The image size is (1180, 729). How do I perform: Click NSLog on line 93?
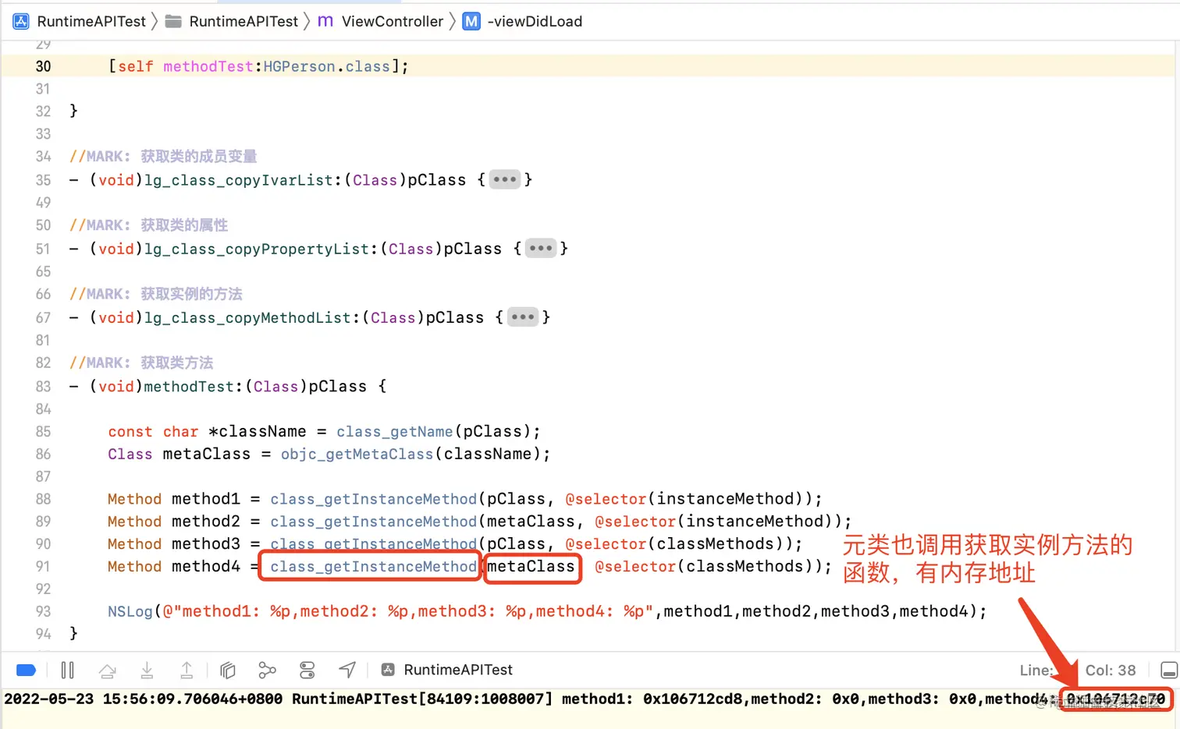130,611
